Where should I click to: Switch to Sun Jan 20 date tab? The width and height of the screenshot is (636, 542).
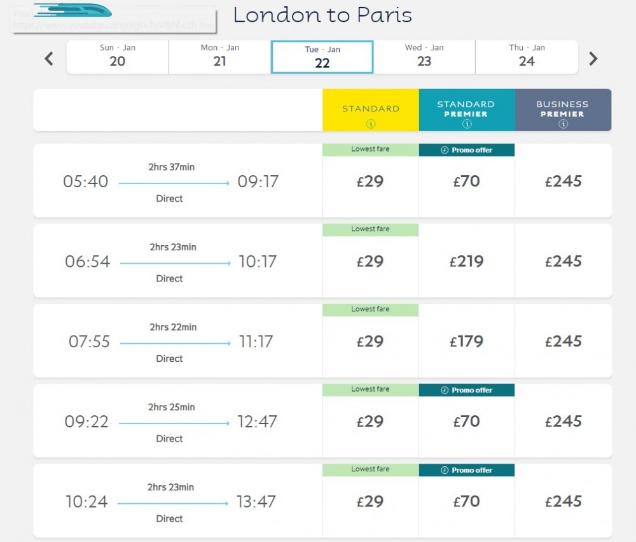pos(117,57)
